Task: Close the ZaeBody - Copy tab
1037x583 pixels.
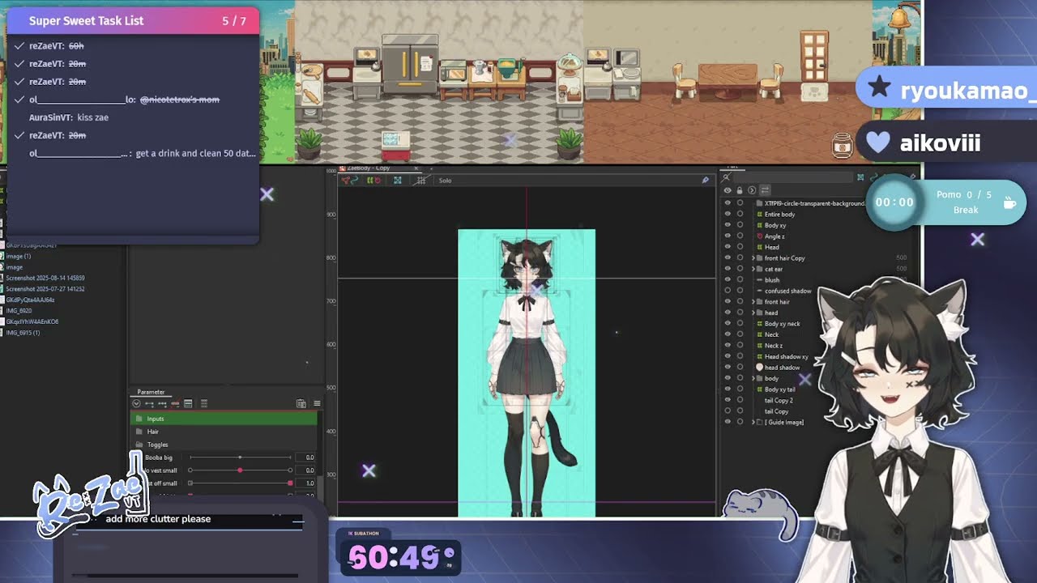Action: [x=416, y=168]
